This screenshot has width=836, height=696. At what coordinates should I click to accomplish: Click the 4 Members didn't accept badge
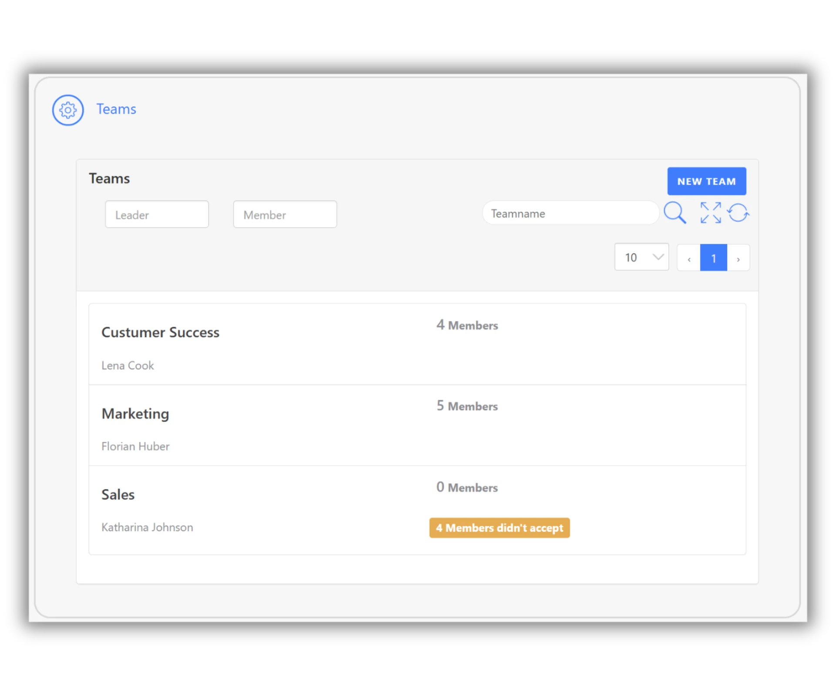point(499,528)
